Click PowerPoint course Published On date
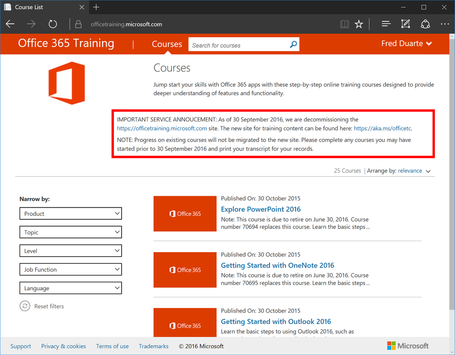 (x=261, y=198)
